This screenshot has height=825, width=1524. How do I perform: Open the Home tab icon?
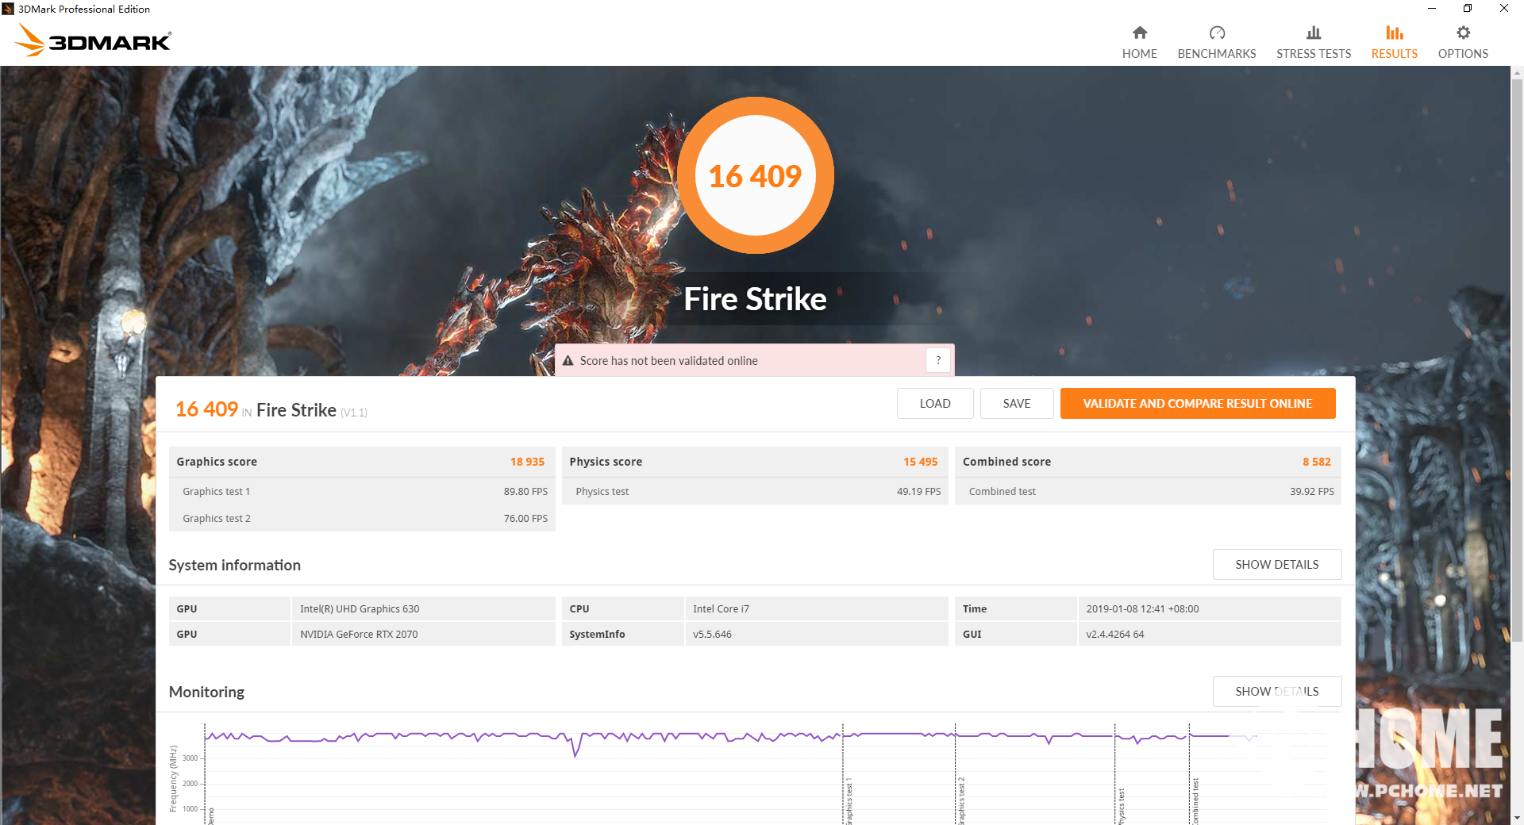[1139, 33]
